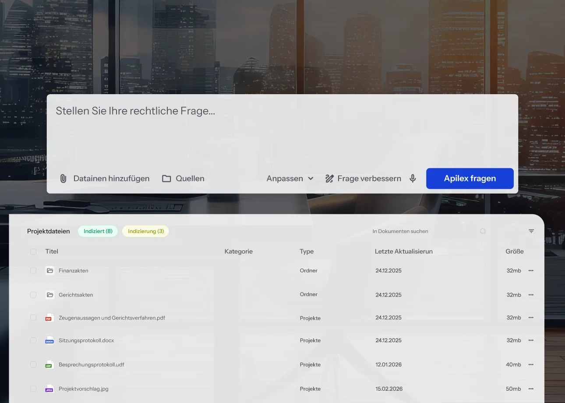Click the JPEG icon for Projektvorschlag
The image size is (565, 403).
coord(49,389)
